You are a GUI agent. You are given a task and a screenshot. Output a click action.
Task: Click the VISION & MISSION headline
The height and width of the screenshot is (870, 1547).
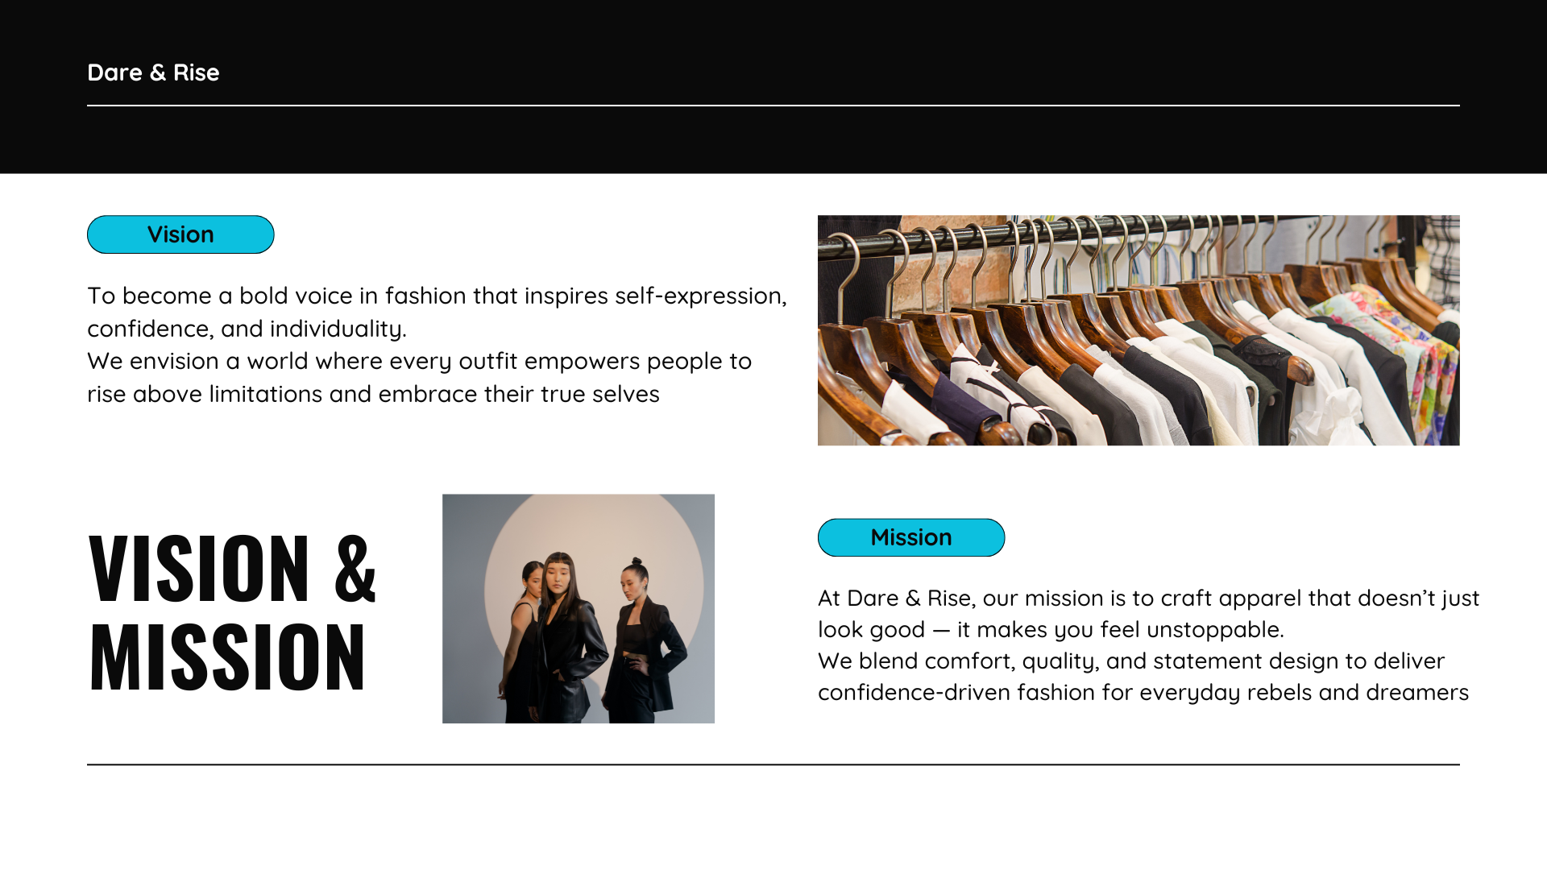coord(232,612)
